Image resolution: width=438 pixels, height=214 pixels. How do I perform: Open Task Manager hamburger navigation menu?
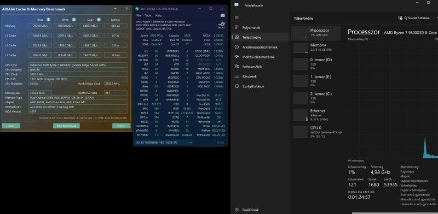pos(237,17)
